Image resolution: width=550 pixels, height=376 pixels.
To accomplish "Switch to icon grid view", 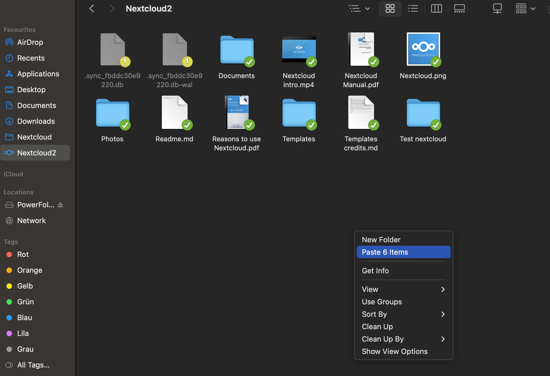I will click(x=390, y=8).
